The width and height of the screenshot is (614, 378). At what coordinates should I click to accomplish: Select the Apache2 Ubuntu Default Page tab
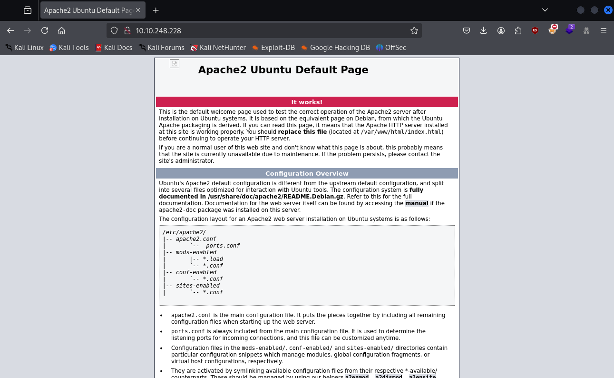93,10
